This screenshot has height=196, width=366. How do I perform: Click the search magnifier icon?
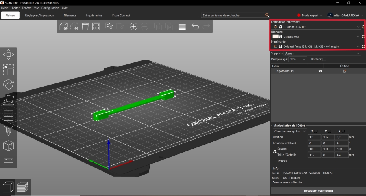[267, 15]
